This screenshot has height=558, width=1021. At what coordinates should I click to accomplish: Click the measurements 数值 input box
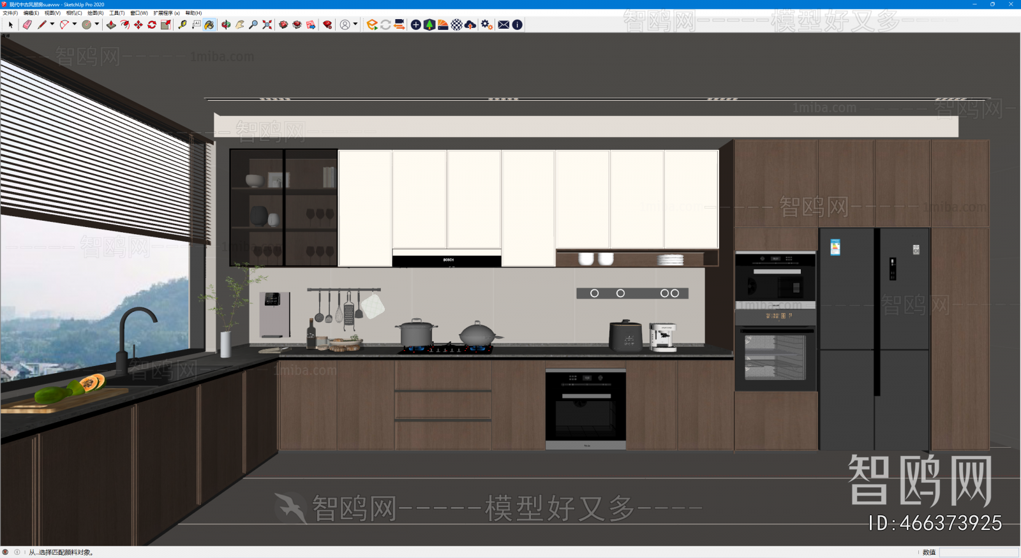tap(979, 552)
